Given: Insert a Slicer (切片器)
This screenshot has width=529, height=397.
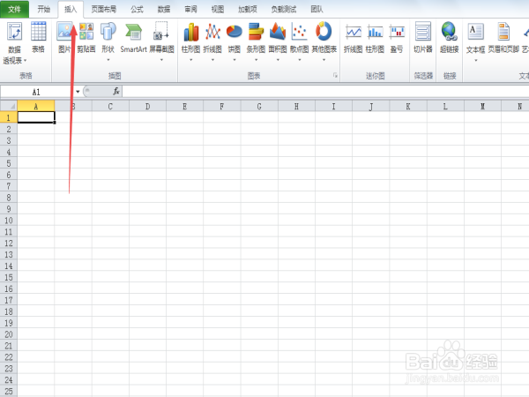Looking at the screenshot, I should click(423, 37).
